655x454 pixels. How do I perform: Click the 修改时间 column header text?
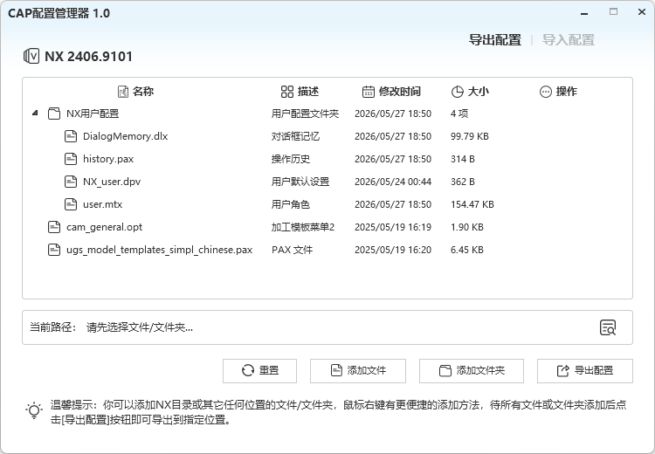tap(400, 92)
